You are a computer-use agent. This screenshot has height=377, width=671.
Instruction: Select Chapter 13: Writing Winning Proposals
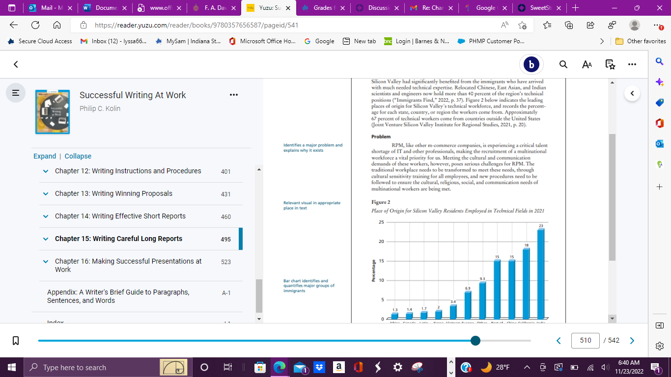click(113, 193)
